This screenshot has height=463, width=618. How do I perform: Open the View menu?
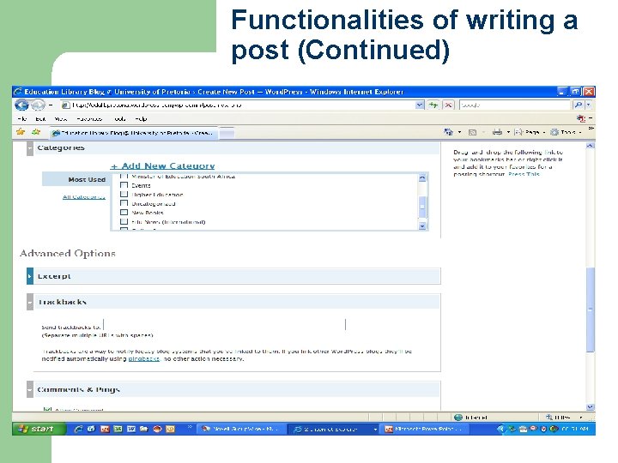60,118
